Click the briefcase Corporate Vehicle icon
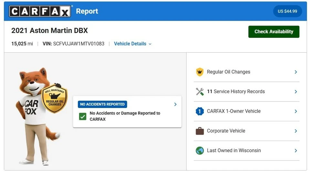 click(x=200, y=131)
